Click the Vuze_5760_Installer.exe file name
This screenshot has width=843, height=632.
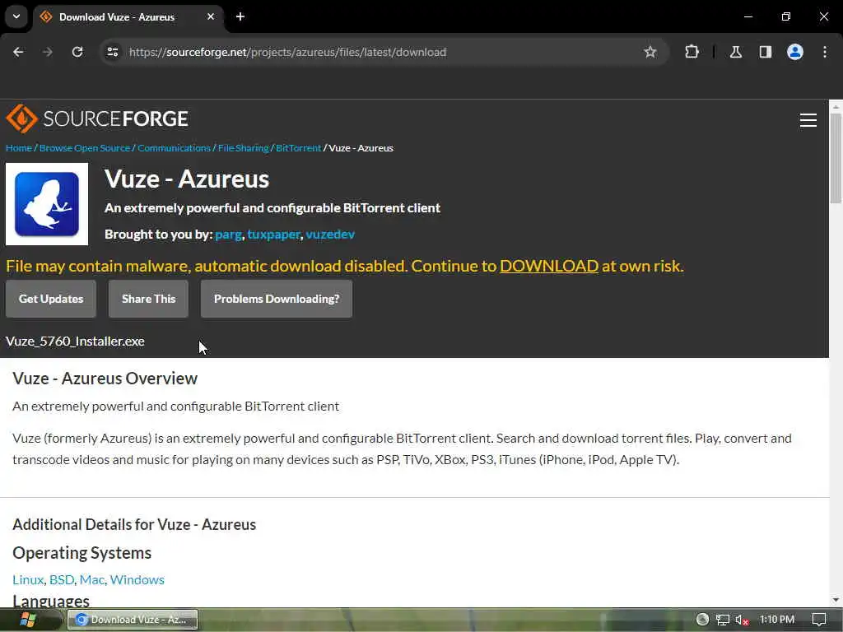pyautogui.click(x=75, y=342)
